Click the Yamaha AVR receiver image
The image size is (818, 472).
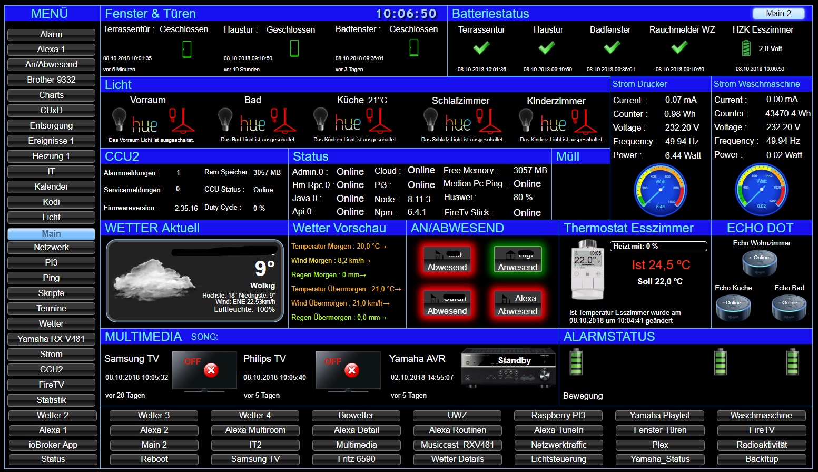click(508, 367)
